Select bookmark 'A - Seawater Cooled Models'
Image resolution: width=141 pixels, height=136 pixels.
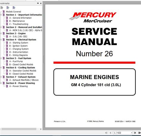(x=23, y=71)
